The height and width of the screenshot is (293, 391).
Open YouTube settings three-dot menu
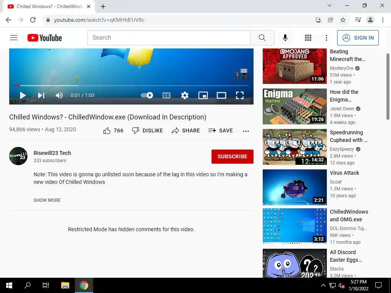click(x=326, y=38)
